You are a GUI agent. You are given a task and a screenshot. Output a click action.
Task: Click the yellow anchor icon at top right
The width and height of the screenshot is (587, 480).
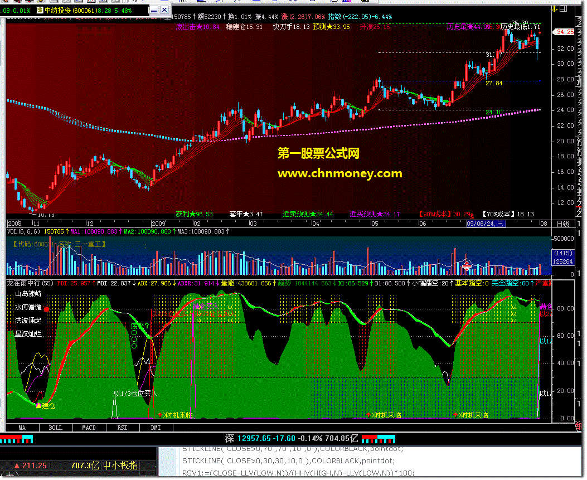[x=555, y=8]
